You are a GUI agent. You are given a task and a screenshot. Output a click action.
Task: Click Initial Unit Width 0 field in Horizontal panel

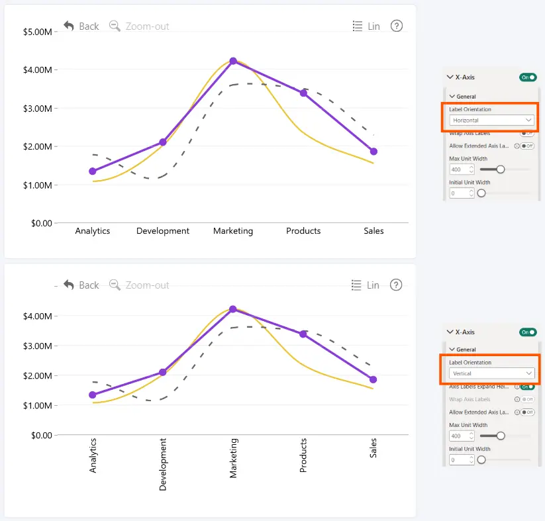[462, 193]
